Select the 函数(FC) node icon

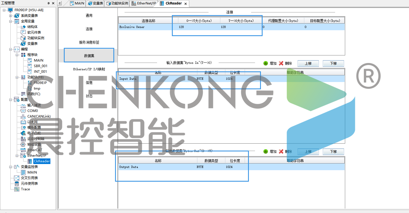(23, 94)
